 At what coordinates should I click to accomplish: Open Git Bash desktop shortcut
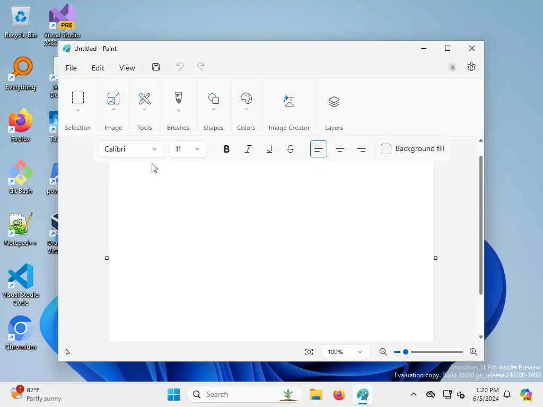(x=21, y=177)
